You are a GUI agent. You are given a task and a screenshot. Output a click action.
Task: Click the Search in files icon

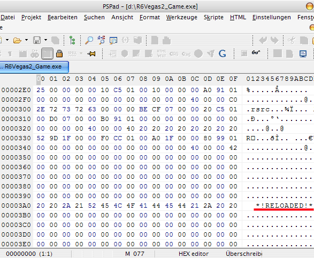(x=113, y=41)
